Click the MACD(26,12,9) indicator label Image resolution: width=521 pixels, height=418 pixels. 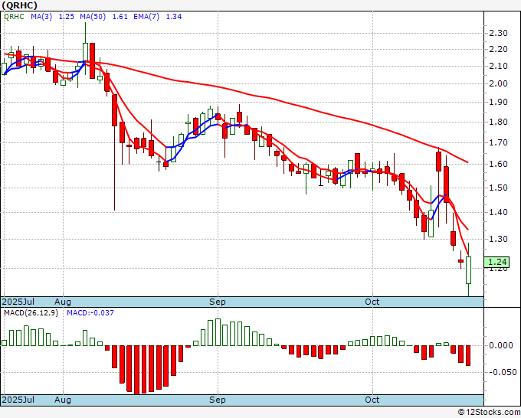click(31, 313)
